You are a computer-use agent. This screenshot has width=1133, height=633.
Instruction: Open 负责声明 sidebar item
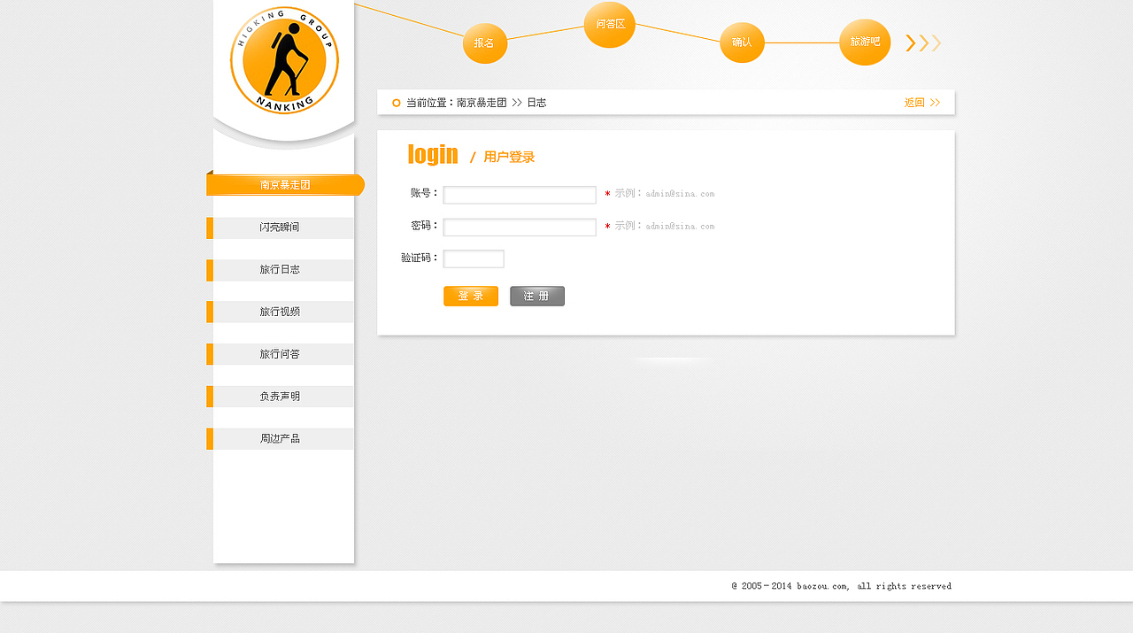[x=280, y=397]
